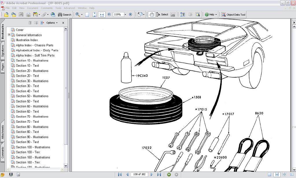
Task: Click the Search button
Action: pos(65,14)
